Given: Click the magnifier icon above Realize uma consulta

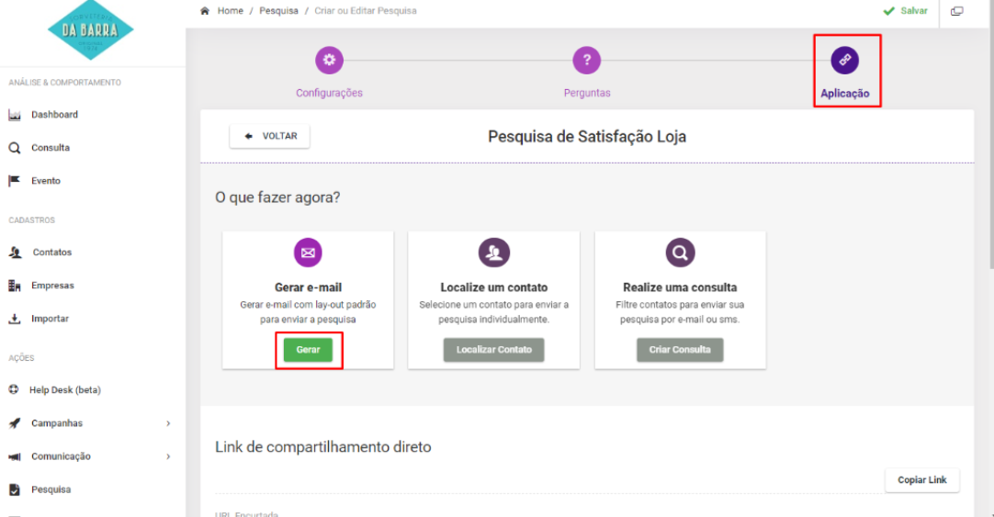Looking at the screenshot, I should click(x=680, y=252).
